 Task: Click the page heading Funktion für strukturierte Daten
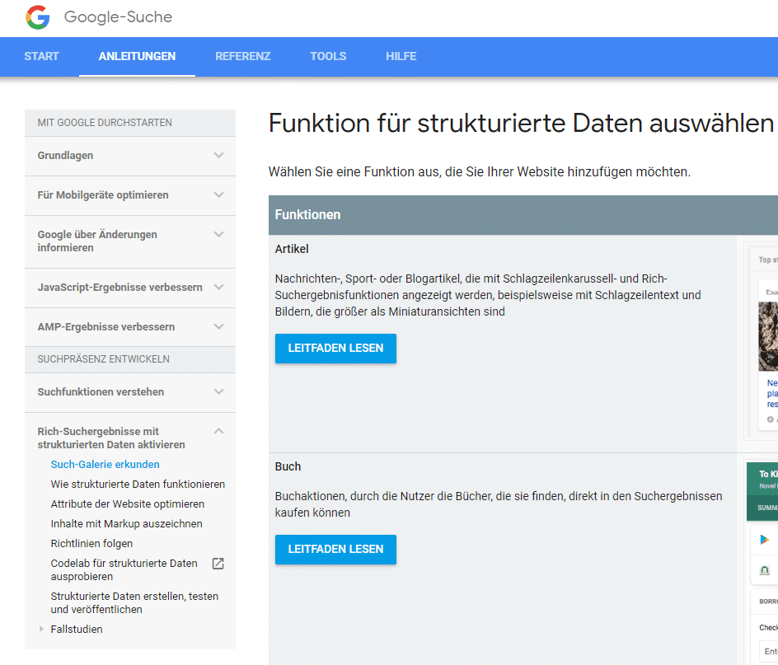coord(521,123)
